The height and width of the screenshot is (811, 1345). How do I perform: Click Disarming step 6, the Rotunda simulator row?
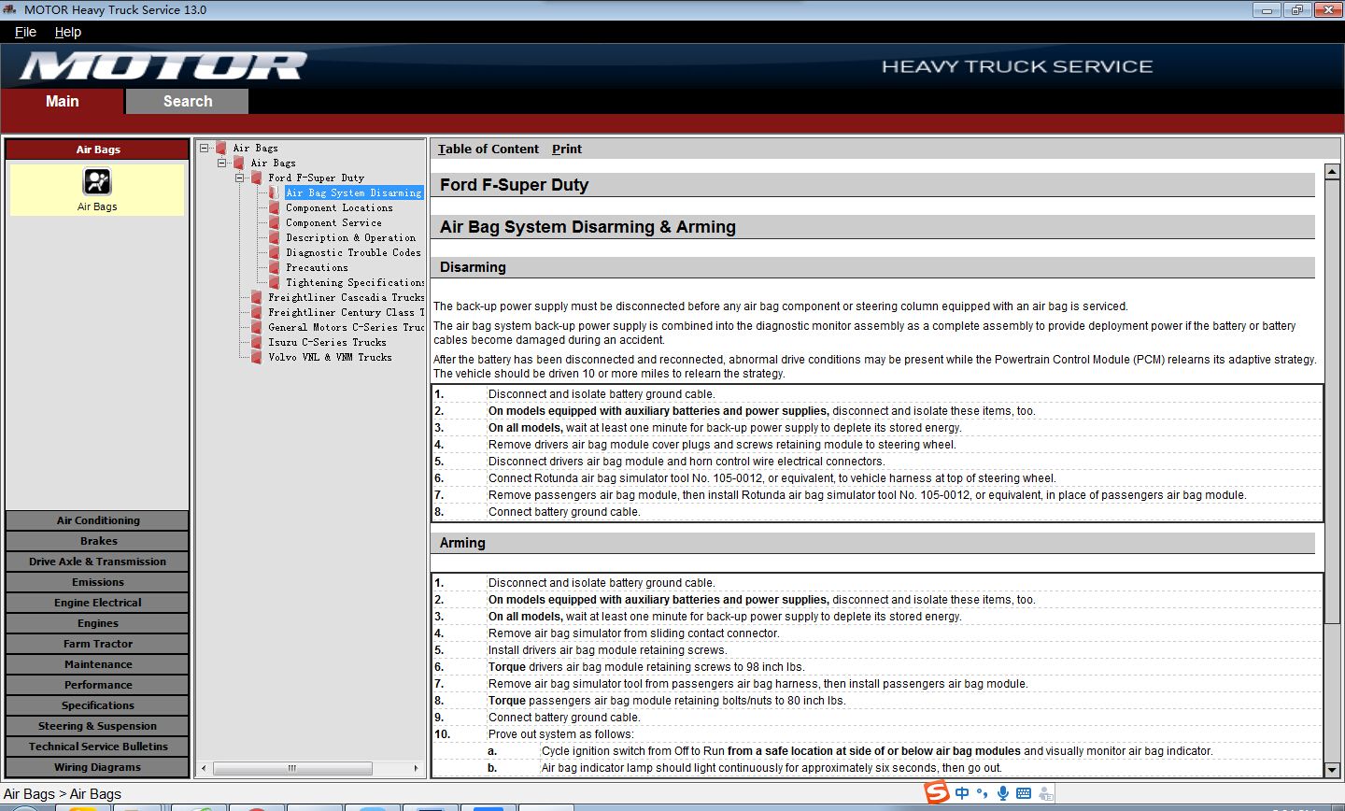pos(877,478)
